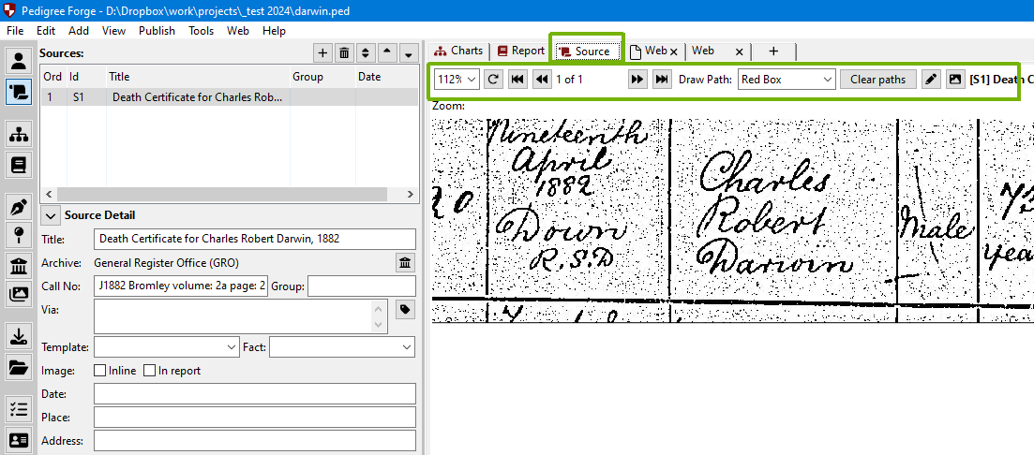Click the add source plus button
1034x455 pixels.
click(x=322, y=53)
